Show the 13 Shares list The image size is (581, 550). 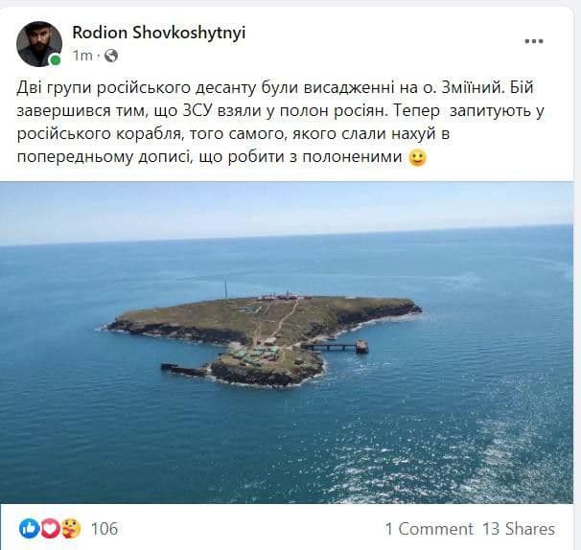tap(519, 529)
